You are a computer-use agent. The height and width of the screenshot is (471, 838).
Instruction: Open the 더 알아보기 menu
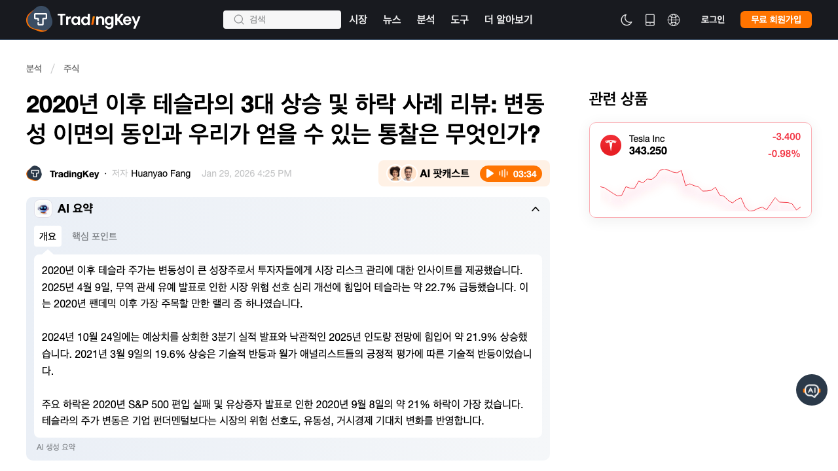pos(509,20)
